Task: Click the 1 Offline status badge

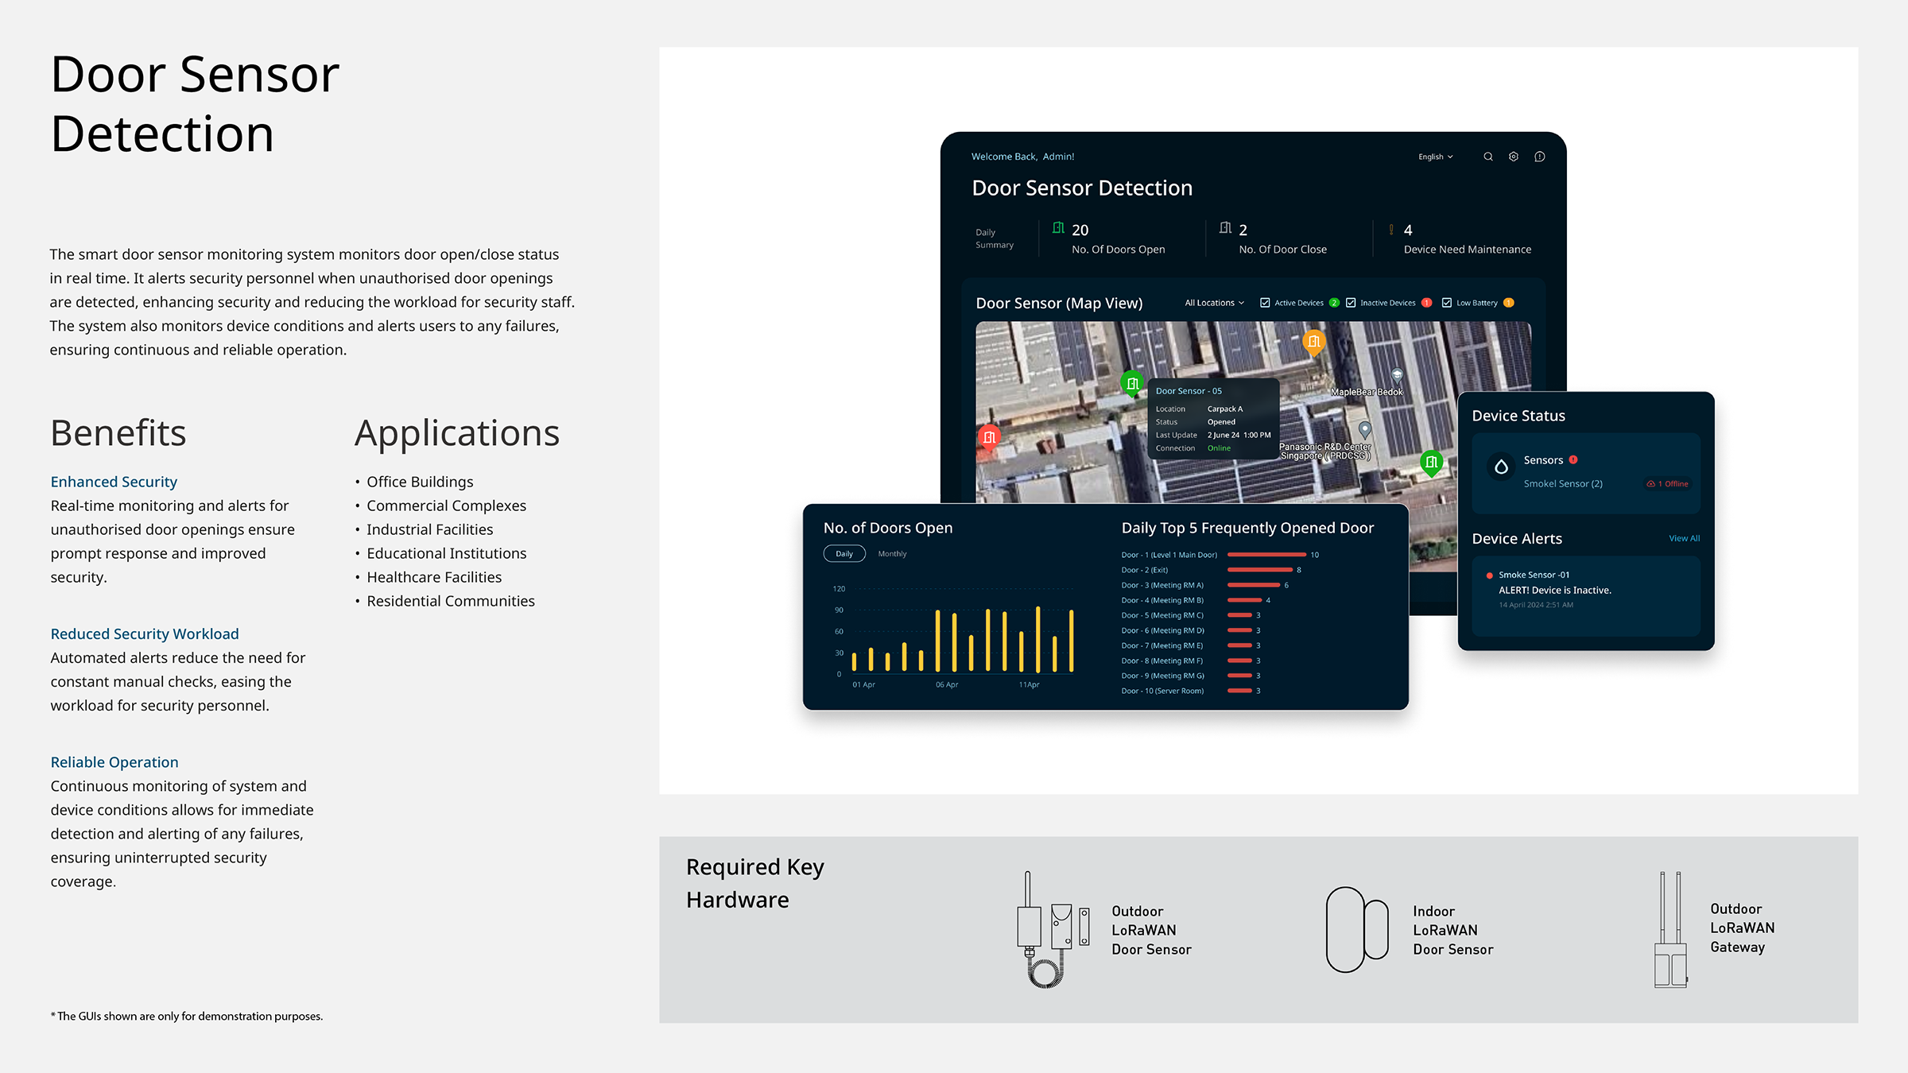Action: (1668, 483)
